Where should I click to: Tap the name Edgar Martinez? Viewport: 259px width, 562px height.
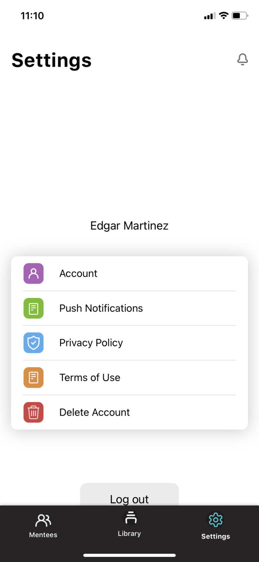(129, 226)
